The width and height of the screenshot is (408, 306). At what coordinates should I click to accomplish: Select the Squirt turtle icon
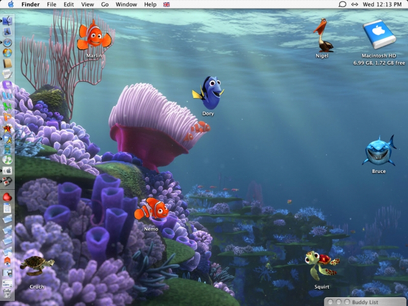click(322, 265)
